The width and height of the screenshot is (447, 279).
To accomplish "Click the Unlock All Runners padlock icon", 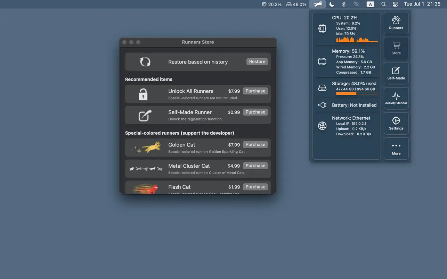I will tap(143, 94).
